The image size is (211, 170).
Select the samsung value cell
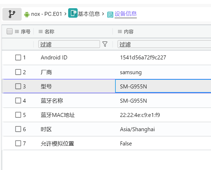(x=131, y=72)
